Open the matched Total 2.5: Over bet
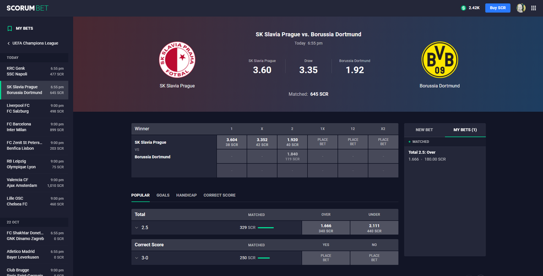Viewport: 543px width, 276px height. pos(445,156)
